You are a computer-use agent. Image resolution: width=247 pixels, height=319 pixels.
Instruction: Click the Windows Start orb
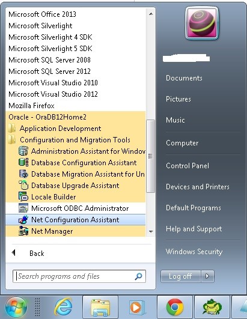tap(16, 307)
